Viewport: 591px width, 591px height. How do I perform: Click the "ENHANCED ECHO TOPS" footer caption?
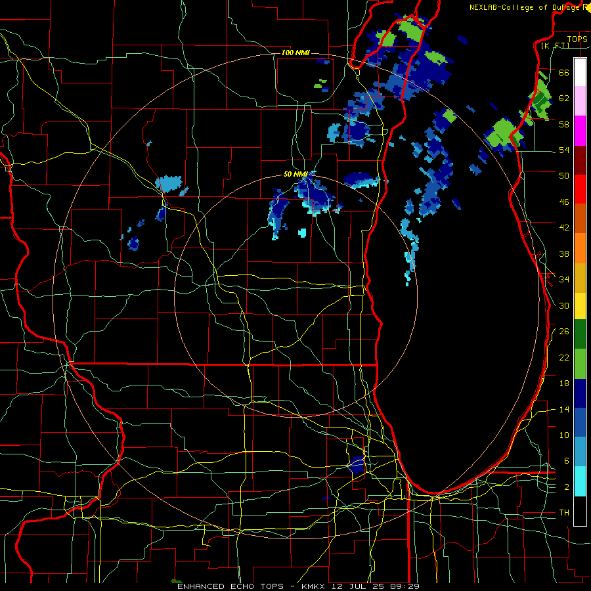(x=230, y=586)
